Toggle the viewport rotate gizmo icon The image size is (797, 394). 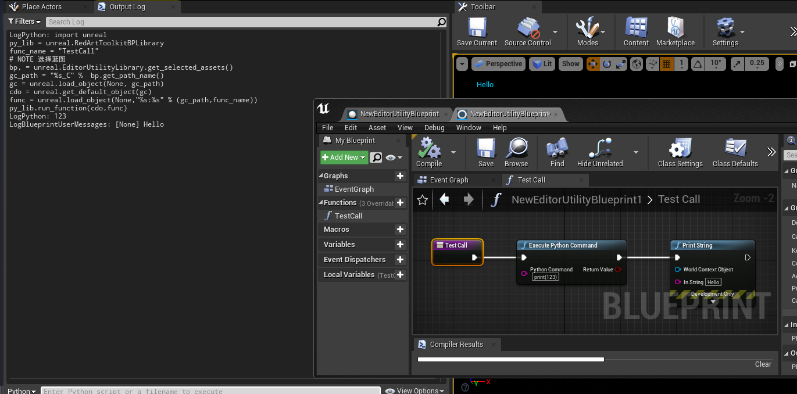pyautogui.click(x=607, y=64)
